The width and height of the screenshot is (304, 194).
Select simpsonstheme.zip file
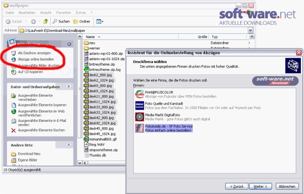click(103, 150)
